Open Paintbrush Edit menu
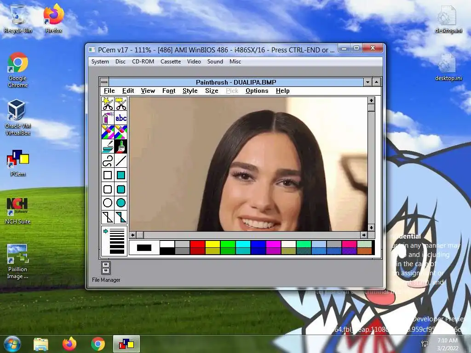The image size is (471, 353). (128, 91)
